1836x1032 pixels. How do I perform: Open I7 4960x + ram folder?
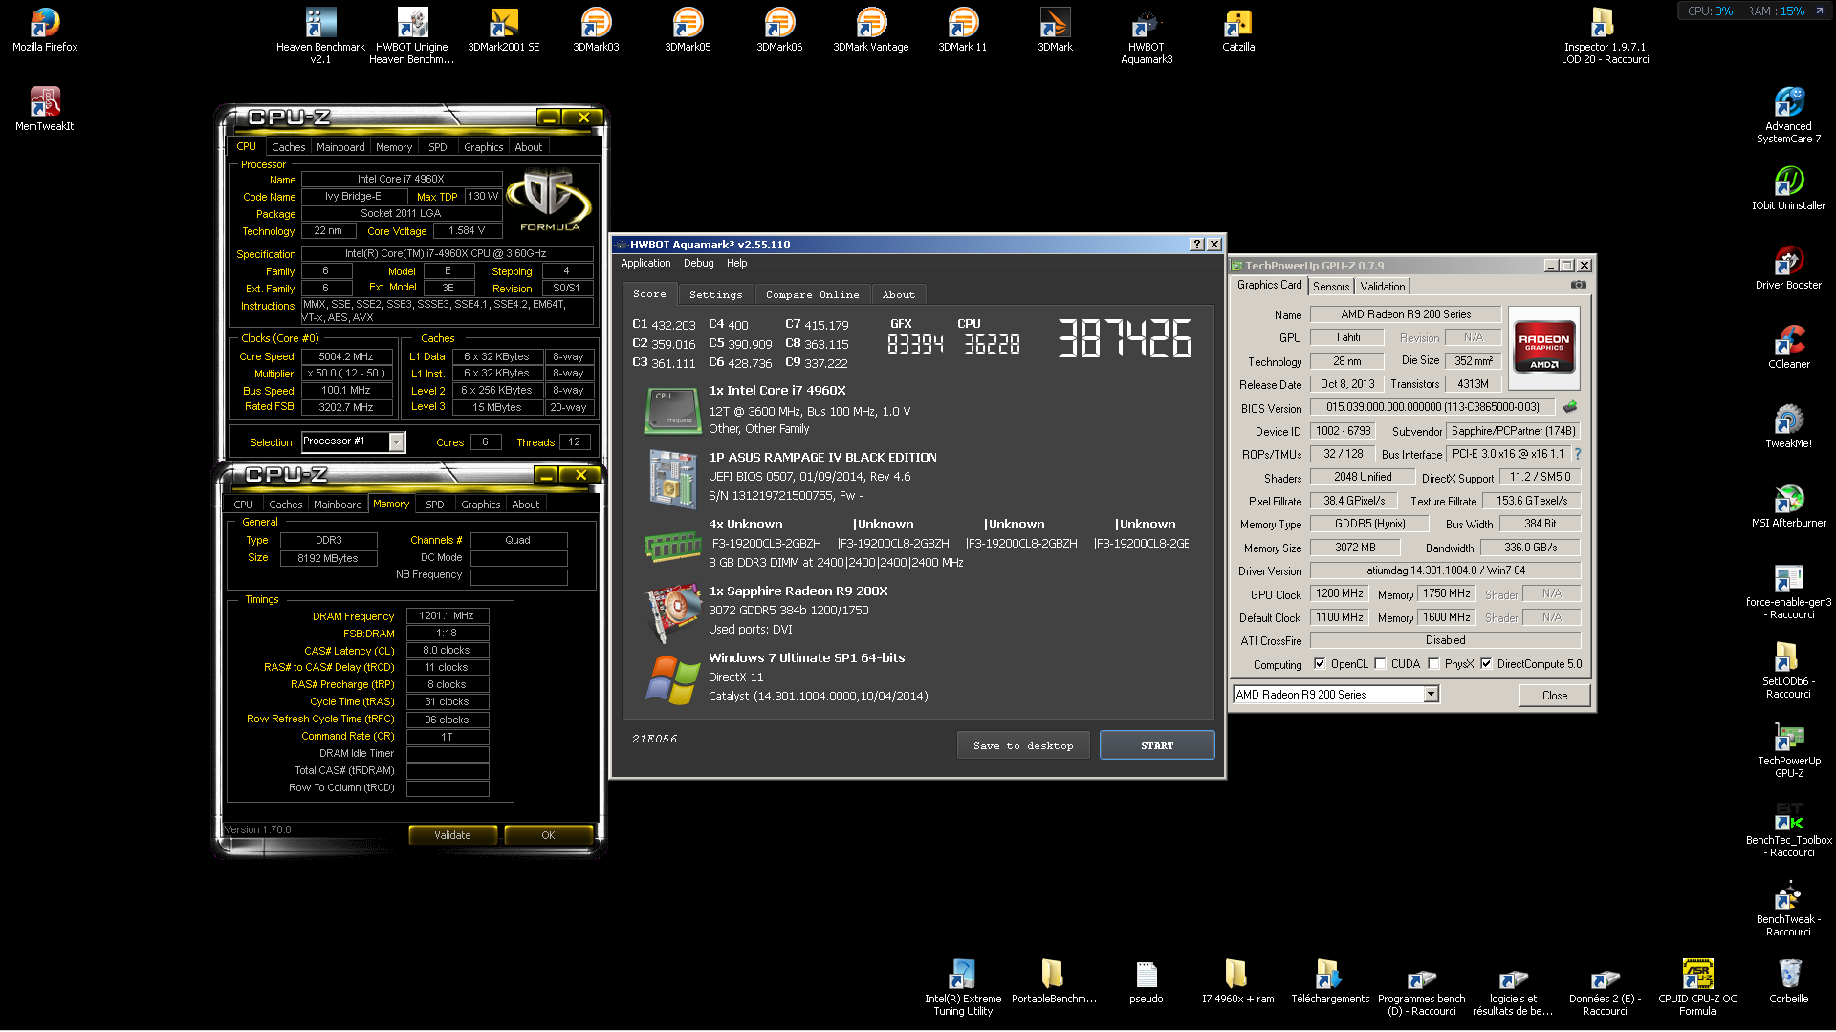(1238, 981)
